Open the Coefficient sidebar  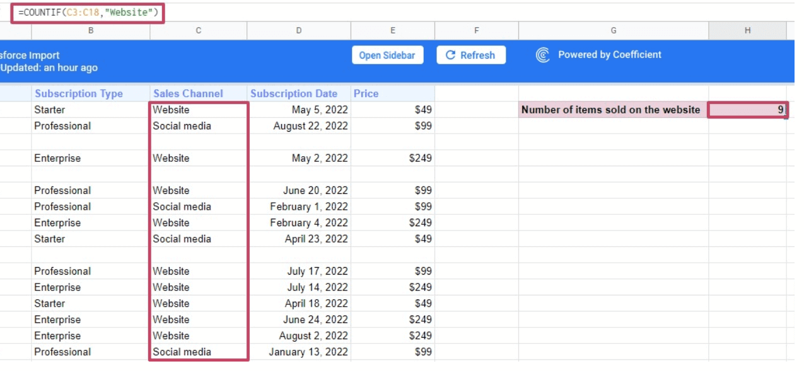tap(387, 55)
